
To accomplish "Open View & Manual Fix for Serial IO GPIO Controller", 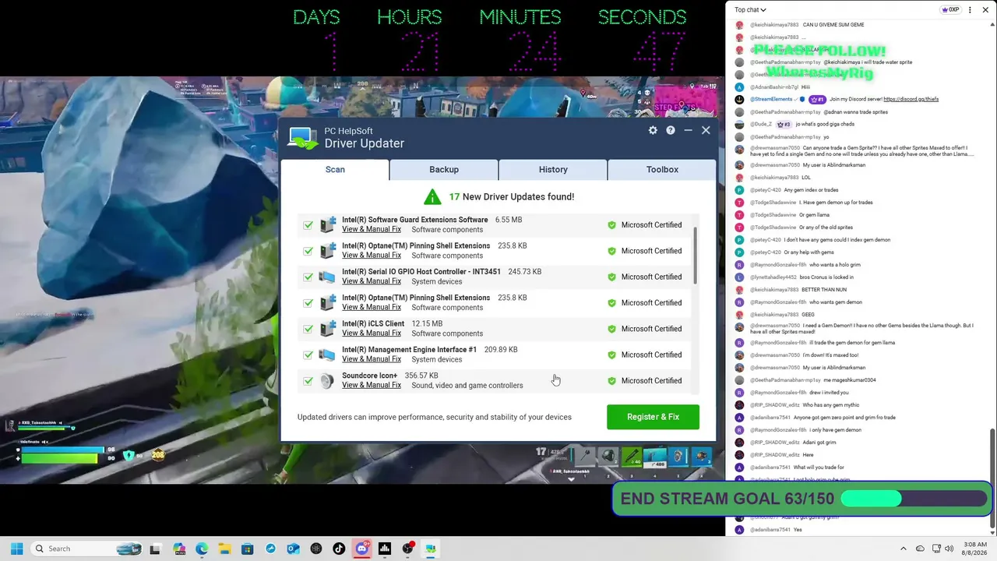I will click(372, 281).
